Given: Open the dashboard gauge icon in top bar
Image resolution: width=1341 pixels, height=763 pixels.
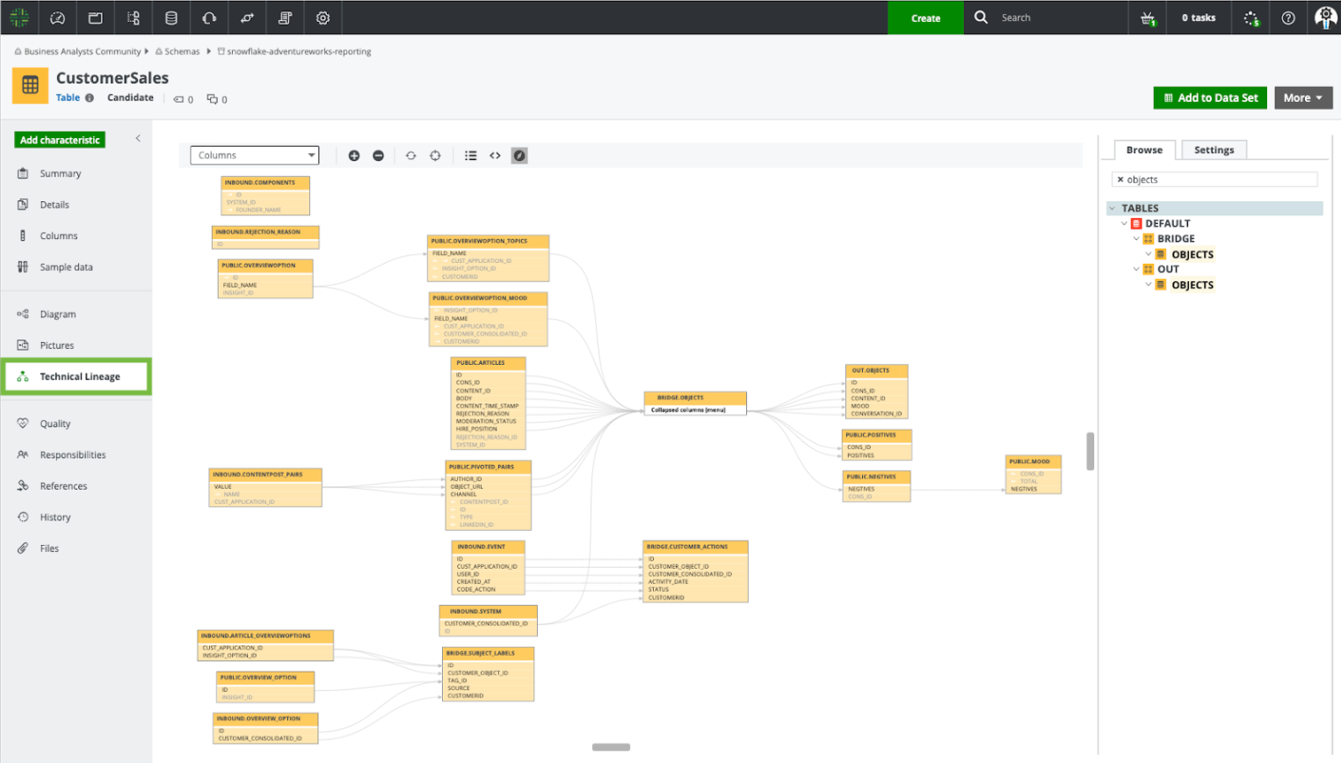Looking at the screenshot, I should point(57,18).
